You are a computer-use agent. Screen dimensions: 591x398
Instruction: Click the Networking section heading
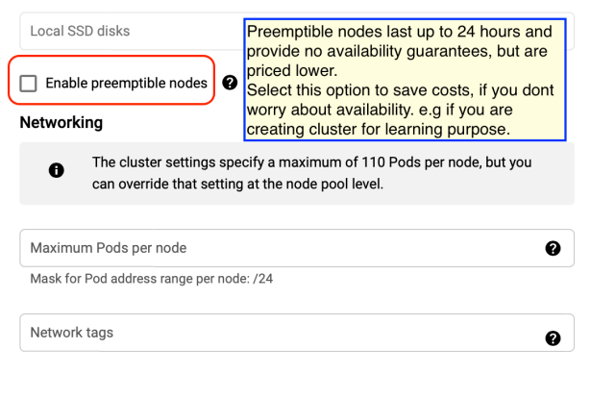(x=61, y=123)
